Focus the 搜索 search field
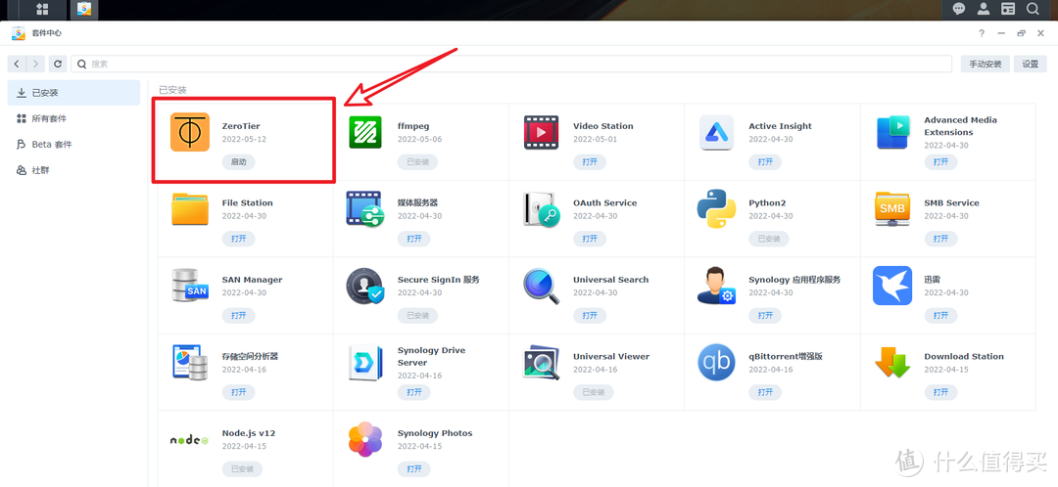This screenshot has height=487, width=1058. 511,64
